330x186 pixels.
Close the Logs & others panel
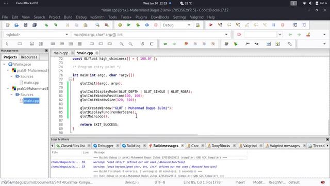(327, 139)
